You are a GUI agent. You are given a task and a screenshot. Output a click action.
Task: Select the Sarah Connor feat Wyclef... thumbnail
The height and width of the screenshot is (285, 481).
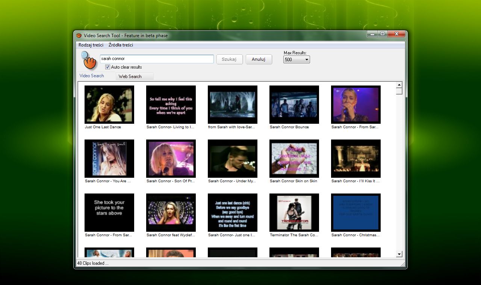[x=171, y=213]
